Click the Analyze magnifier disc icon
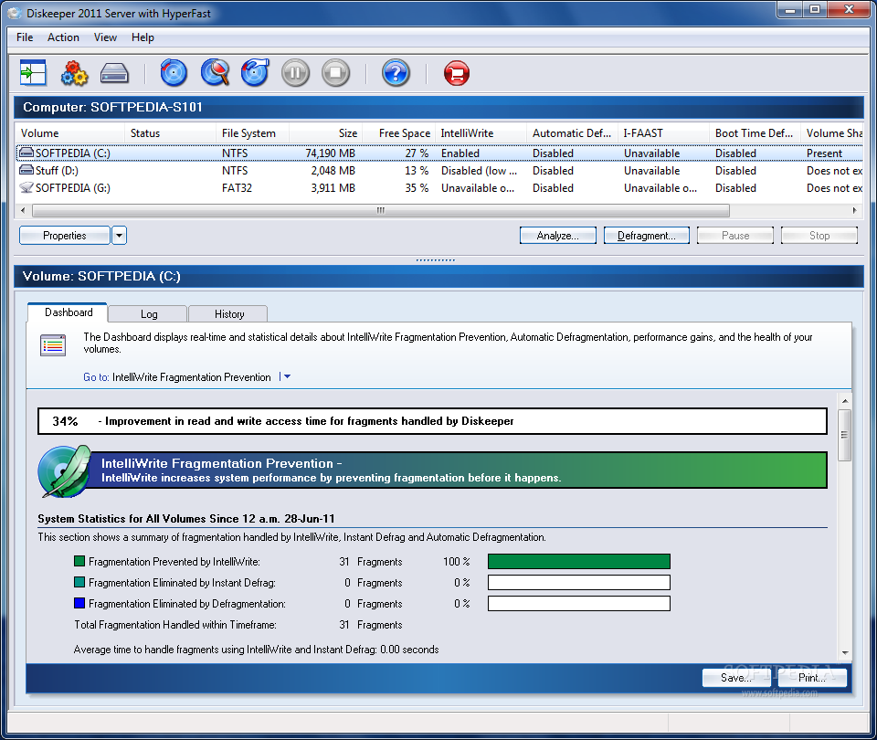 pyautogui.click(x=215, y=73)
